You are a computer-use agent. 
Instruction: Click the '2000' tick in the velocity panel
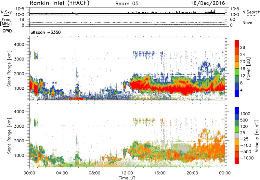pos(19,141)
